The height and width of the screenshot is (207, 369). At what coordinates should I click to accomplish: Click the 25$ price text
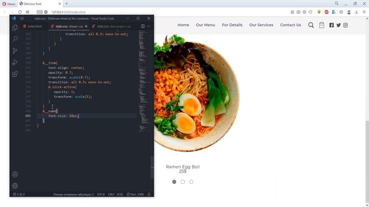pyautogui.click(x=183, y=171)
